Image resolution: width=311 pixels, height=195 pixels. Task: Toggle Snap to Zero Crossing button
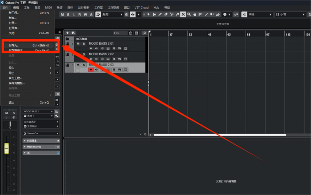point(236,15)
